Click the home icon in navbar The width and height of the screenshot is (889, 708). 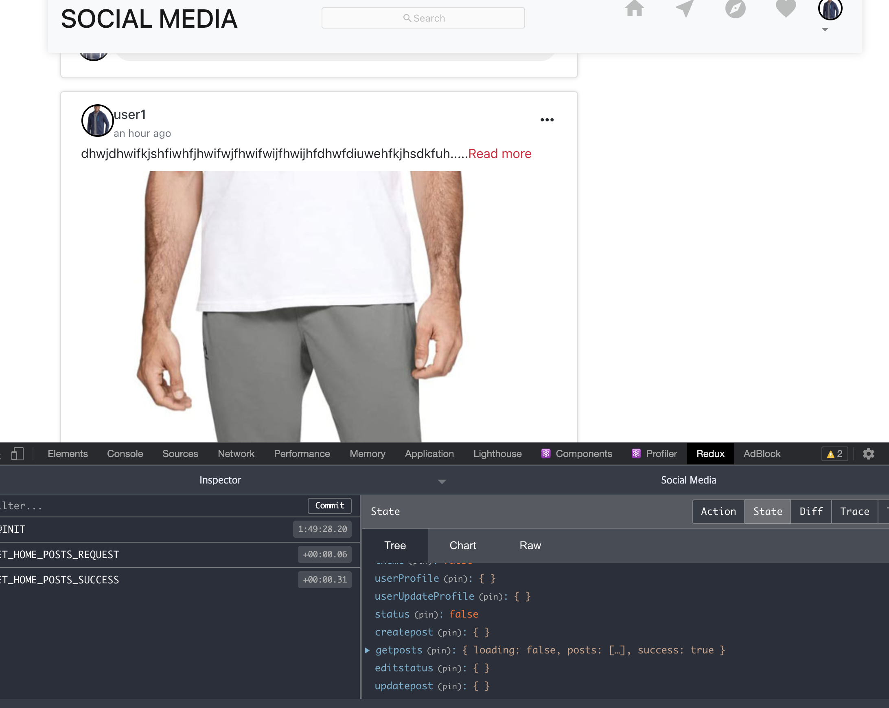click(x=634, y=9)
